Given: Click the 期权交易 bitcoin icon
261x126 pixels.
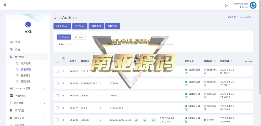Looking at the screenshot, I should coord(11,118).
